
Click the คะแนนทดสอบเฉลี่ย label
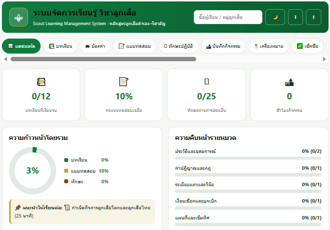[x=124, y=110]
